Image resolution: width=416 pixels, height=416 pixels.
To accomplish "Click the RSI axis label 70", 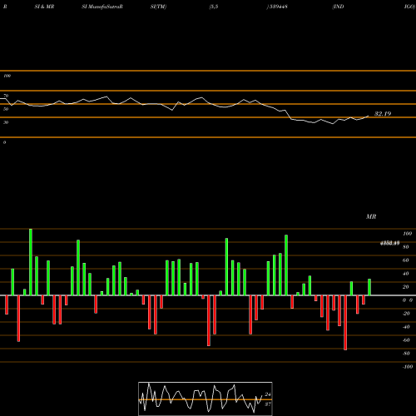I will (6, 96).
